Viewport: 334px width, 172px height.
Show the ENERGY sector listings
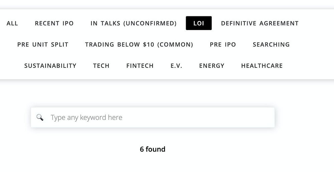(x=212, y=66)
